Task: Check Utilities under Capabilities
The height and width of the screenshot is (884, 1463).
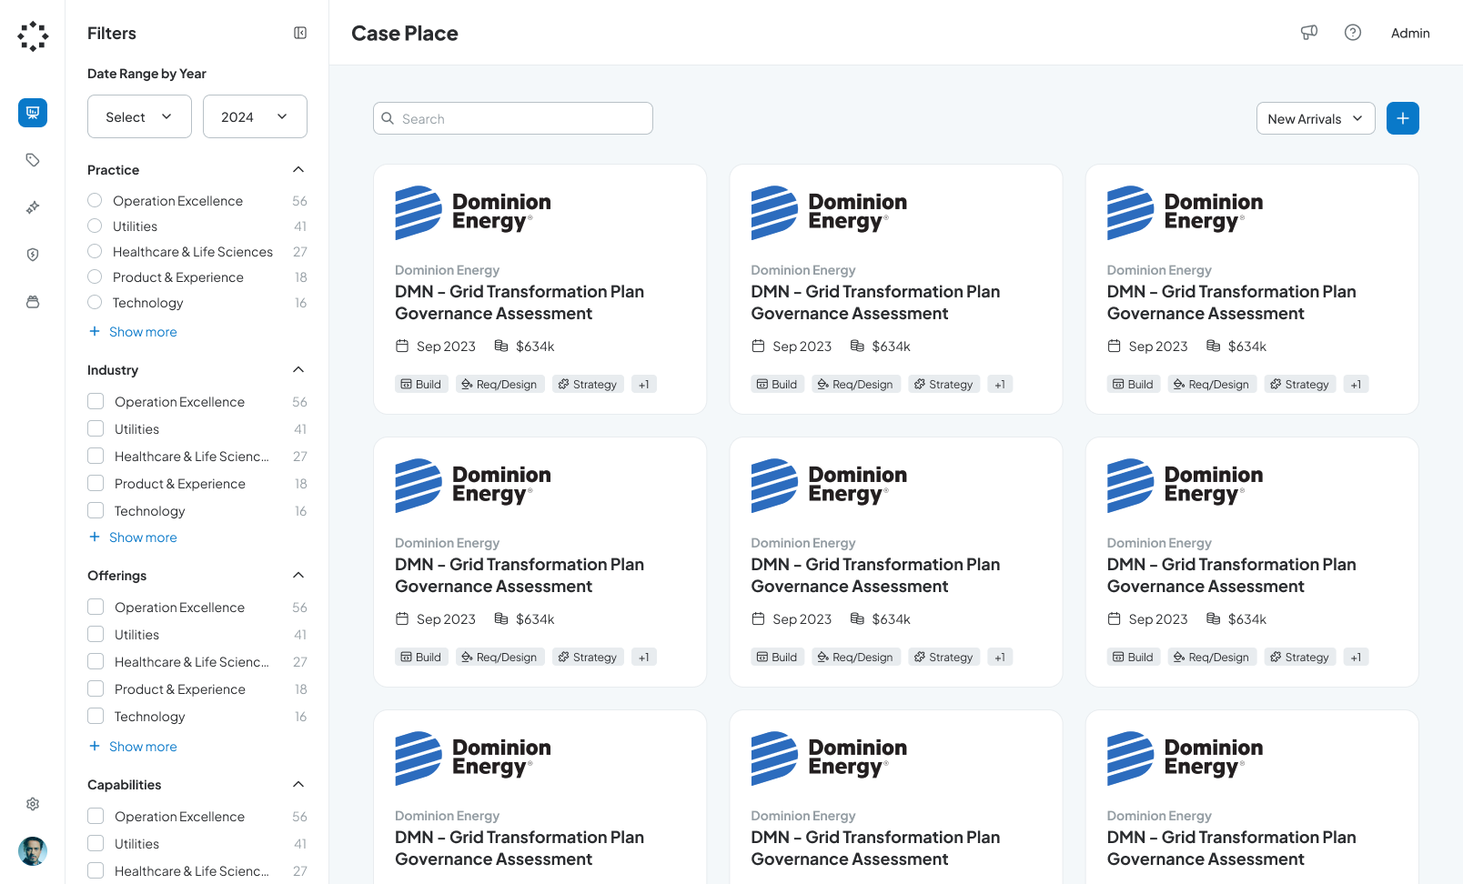Action: pos(96,843)
